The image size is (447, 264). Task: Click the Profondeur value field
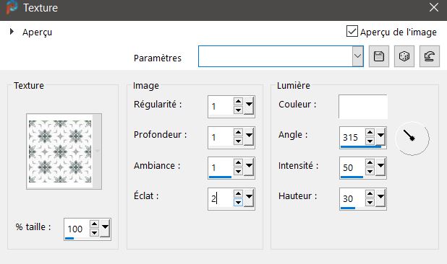click(221, 138)
